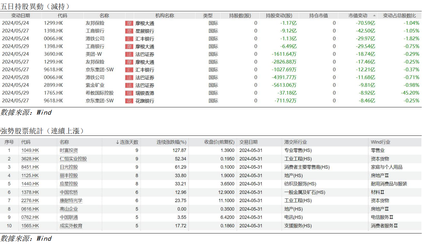Sort by the 收盘价(前复权) column header
Screen dimensions: 424x248
(219, 142)
